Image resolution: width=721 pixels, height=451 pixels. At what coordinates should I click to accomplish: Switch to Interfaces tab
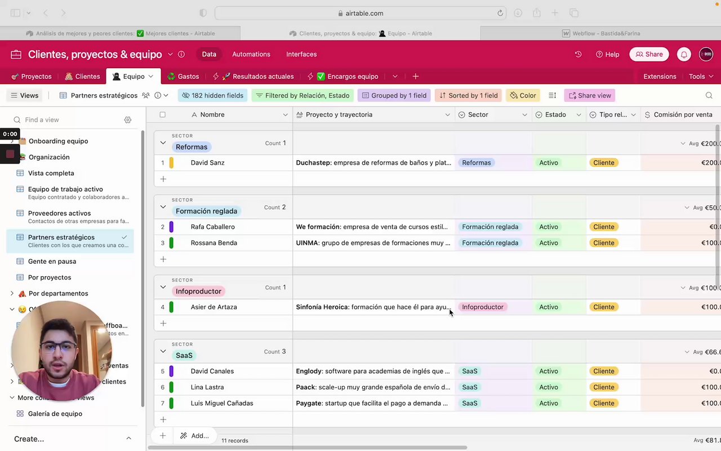point(301,54)
